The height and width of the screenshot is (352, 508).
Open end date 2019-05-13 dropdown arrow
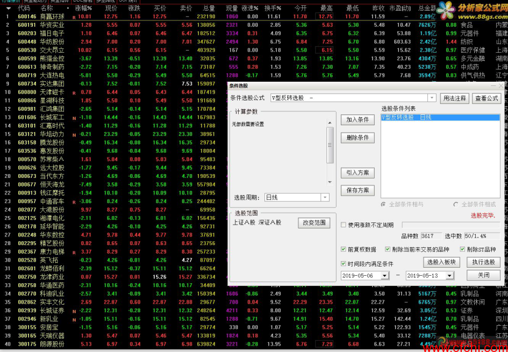point(449,276)
